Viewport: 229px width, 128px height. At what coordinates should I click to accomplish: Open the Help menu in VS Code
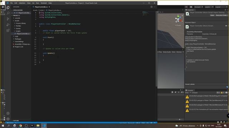50,3
